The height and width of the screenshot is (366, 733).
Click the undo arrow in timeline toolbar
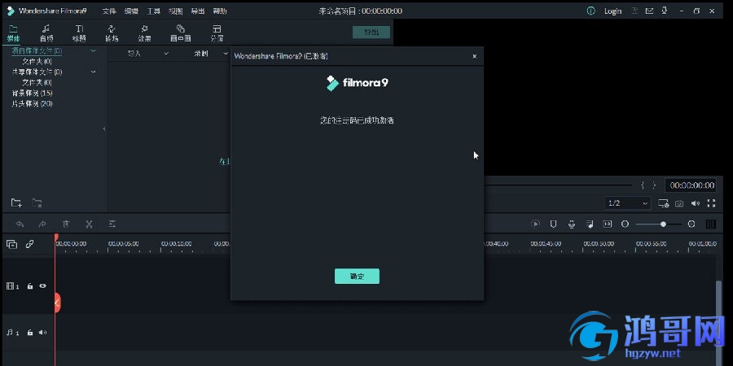click(x=20, y=224)
